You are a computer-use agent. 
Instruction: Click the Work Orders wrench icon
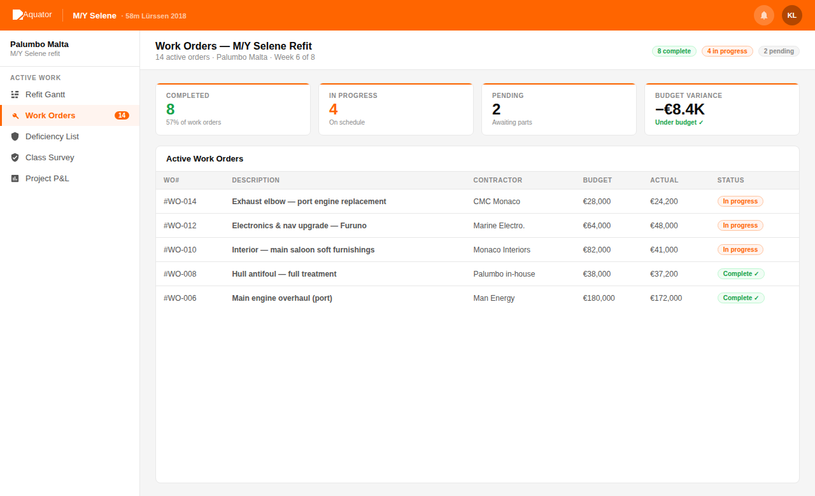15,116
